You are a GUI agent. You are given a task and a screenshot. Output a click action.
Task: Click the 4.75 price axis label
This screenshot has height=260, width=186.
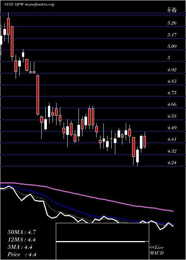coord(172,93)
